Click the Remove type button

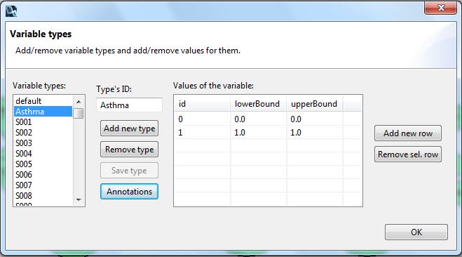[x=129, y=150]
